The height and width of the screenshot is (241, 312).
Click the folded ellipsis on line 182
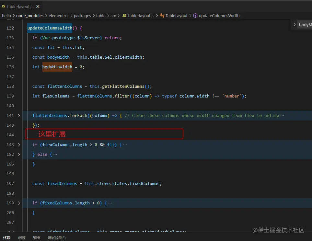(x=55, y=155)
